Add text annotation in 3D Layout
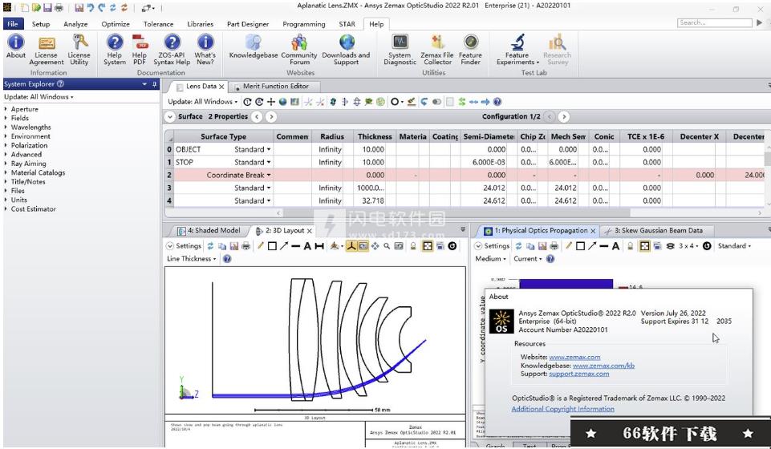The width and height of the screenshot is (771, 449). [x=307, y=246]
